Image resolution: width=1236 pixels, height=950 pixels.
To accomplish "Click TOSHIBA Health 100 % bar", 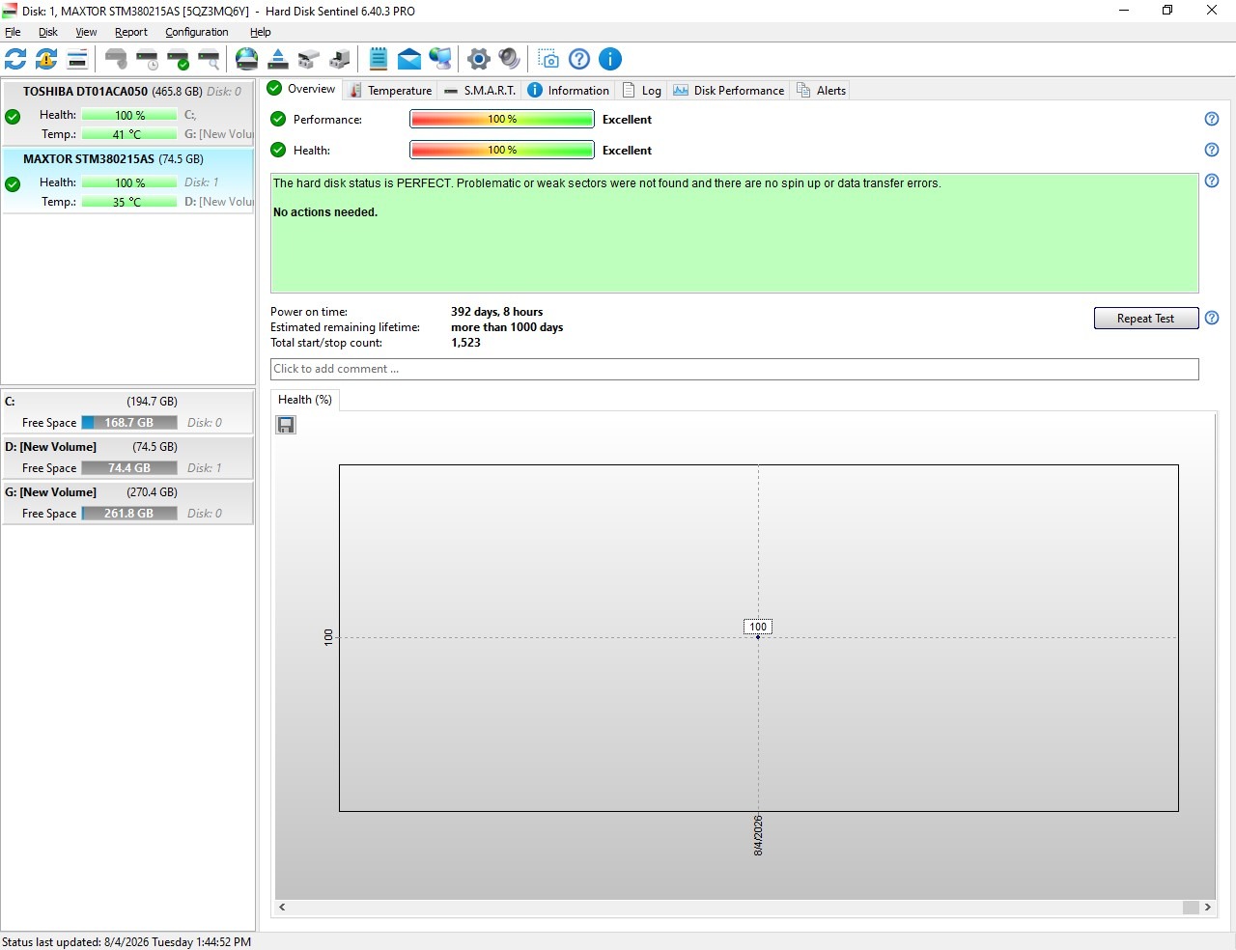I will (129, 115).
